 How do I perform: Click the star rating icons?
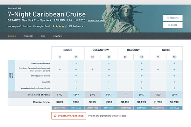coord(60,26)
